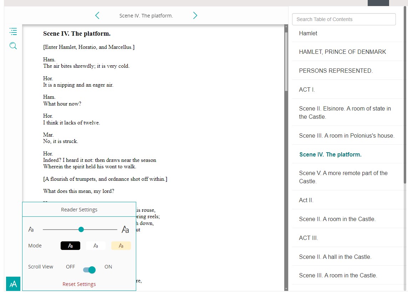Go to next section with right chevron
408x292 pixels.
pos(195,16)
